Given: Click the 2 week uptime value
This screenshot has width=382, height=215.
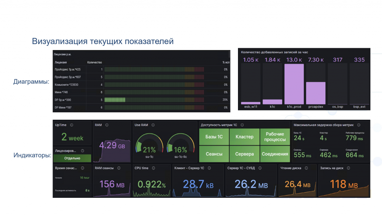Looking at the screenshot, I should 72,137.
